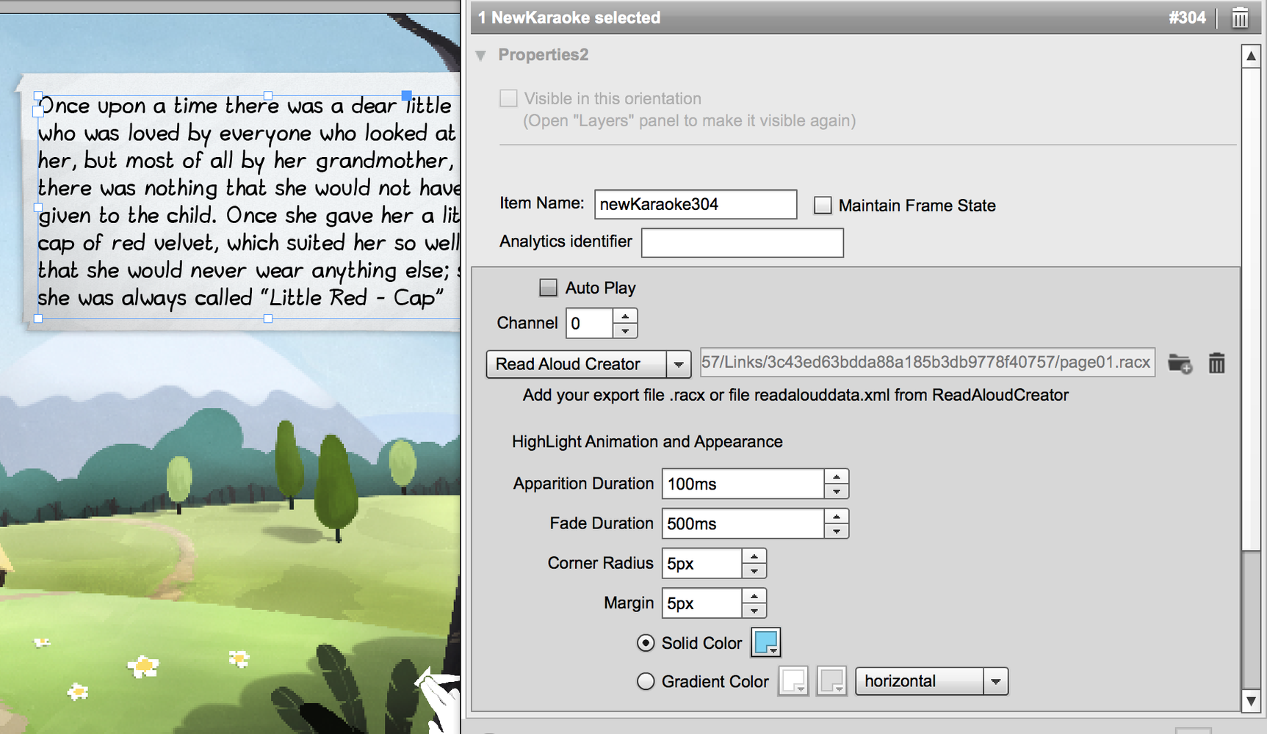Click the properties panel scrollbar thumb
The height and width of the screenshot is (734, 1267).
[x=1251, y=308]
